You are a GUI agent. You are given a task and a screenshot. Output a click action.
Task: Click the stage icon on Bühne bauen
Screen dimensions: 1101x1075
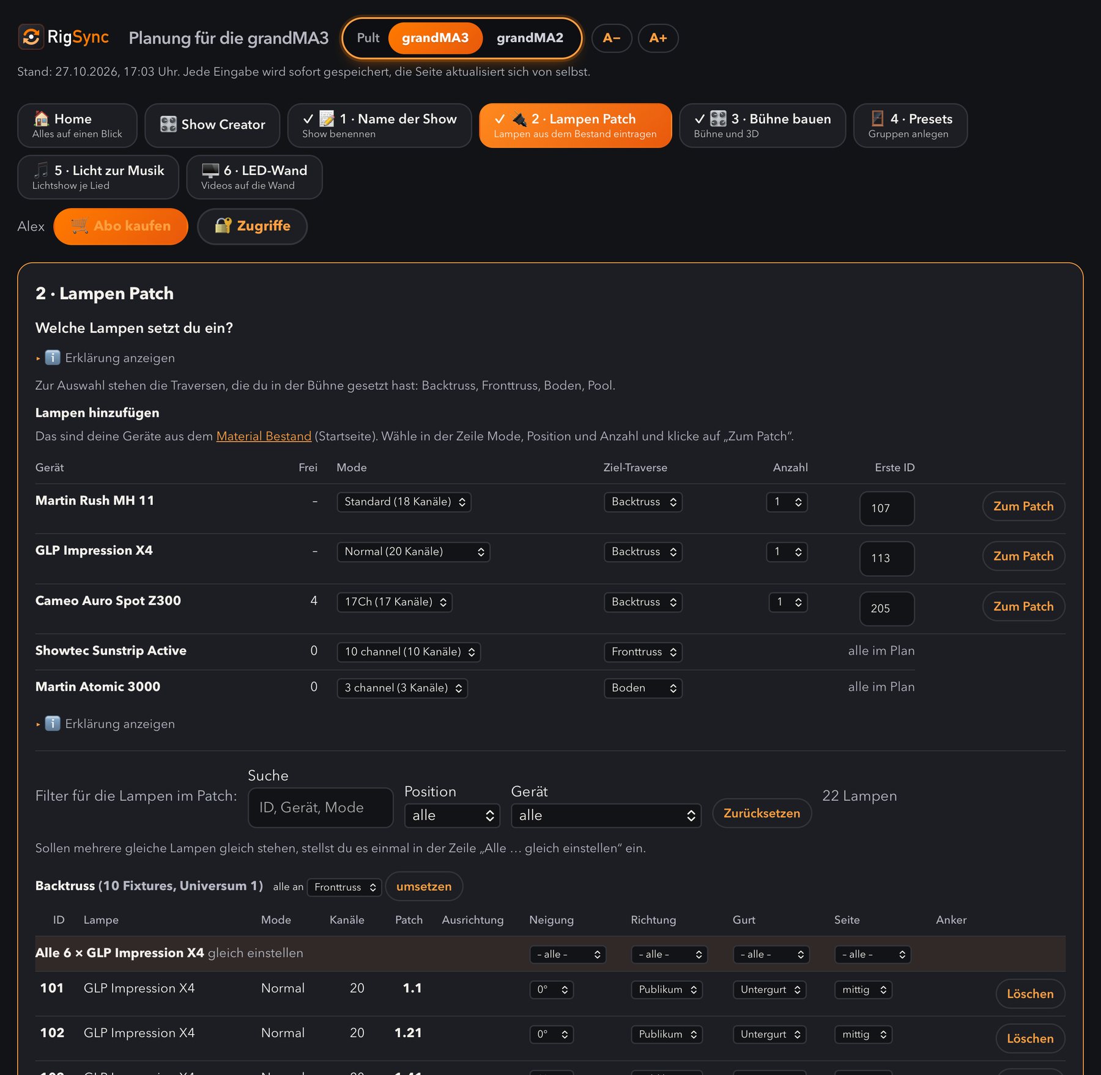pos(718,119)
